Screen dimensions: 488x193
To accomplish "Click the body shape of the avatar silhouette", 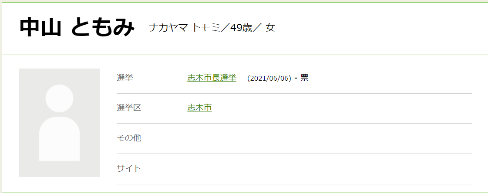I will 59,139.
